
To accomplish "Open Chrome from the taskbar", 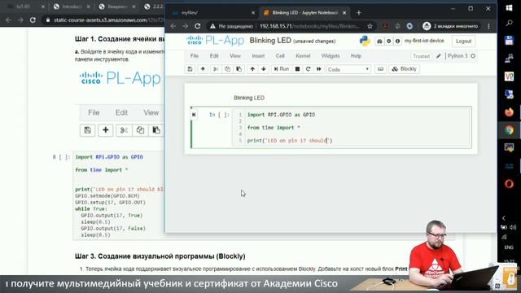I will [509, 130].
